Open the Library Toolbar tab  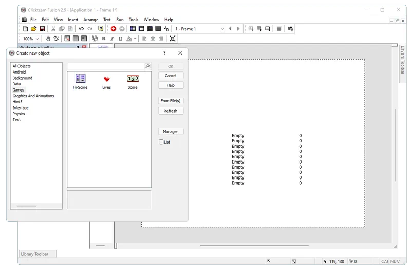(x=37, y=254)
